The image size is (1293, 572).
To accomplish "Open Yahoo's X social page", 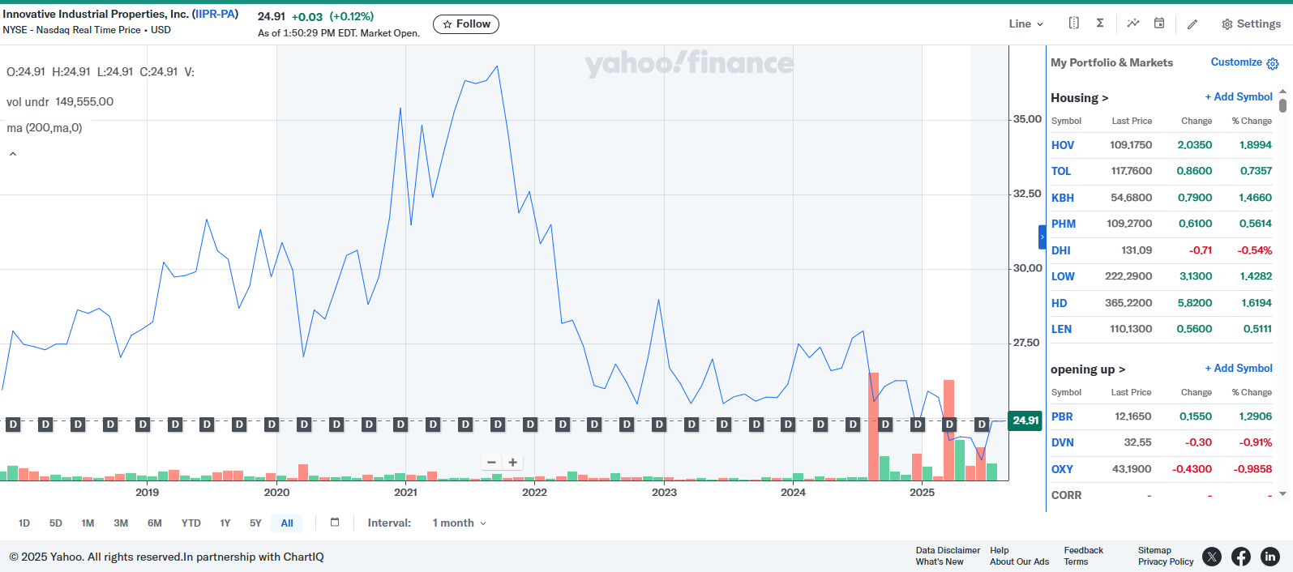I will (1212, 557).
